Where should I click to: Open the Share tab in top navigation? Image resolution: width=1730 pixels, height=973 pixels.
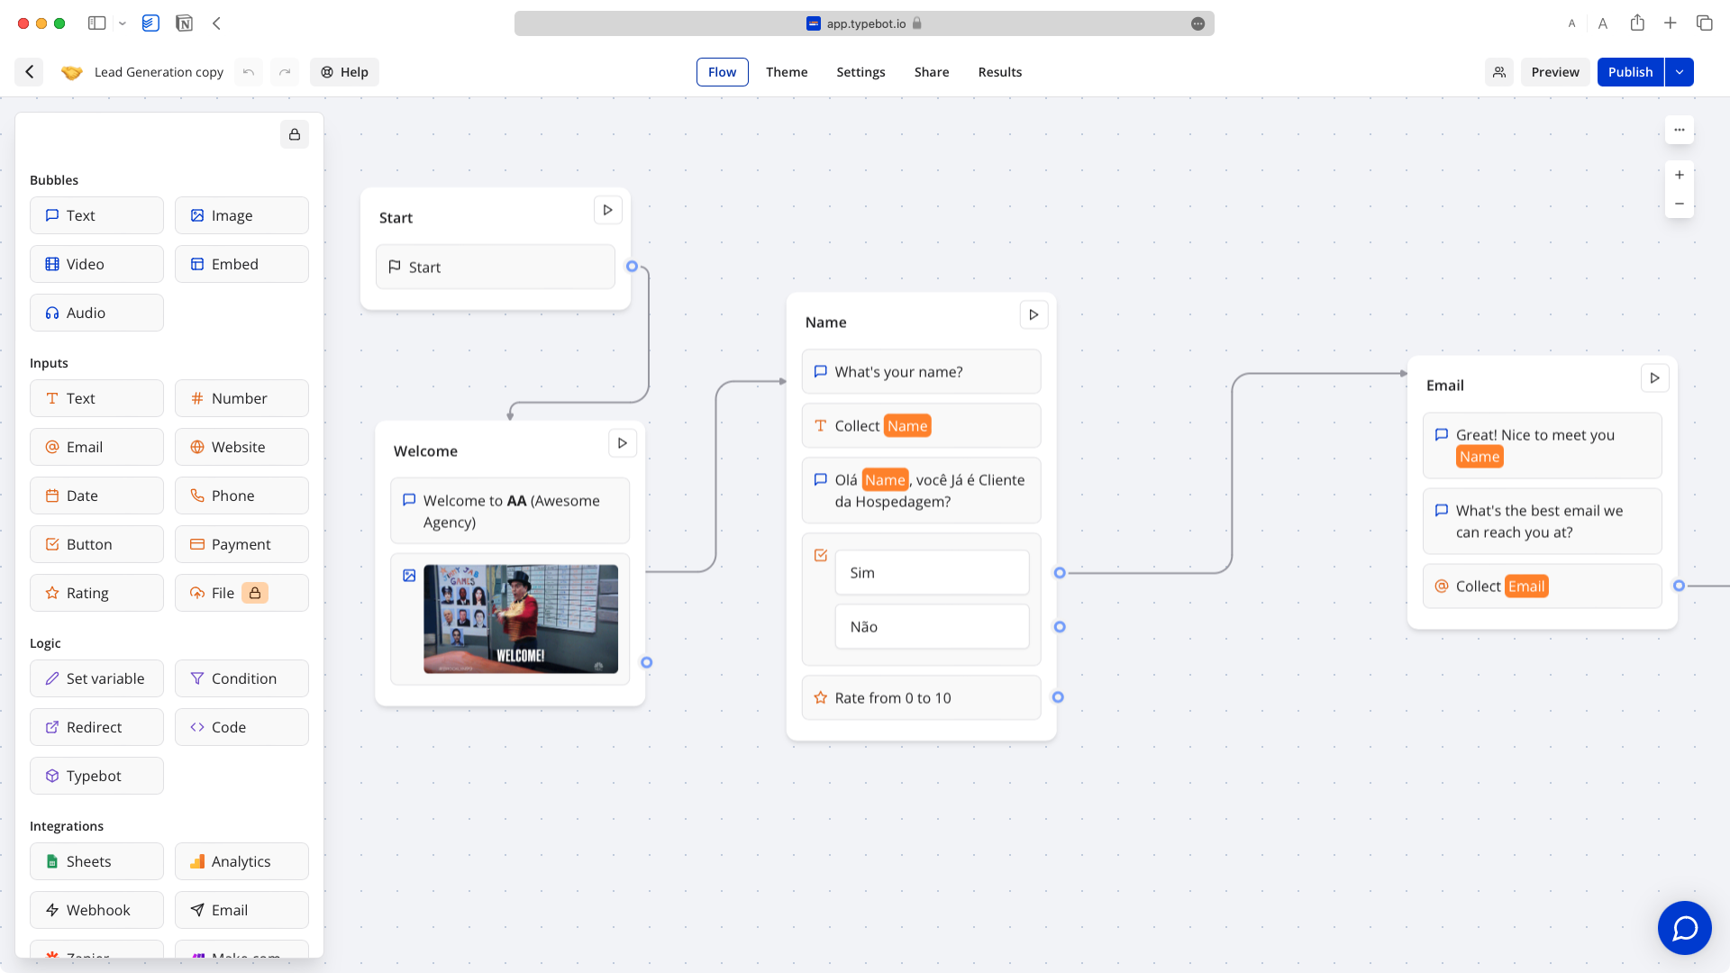point(932,71)
